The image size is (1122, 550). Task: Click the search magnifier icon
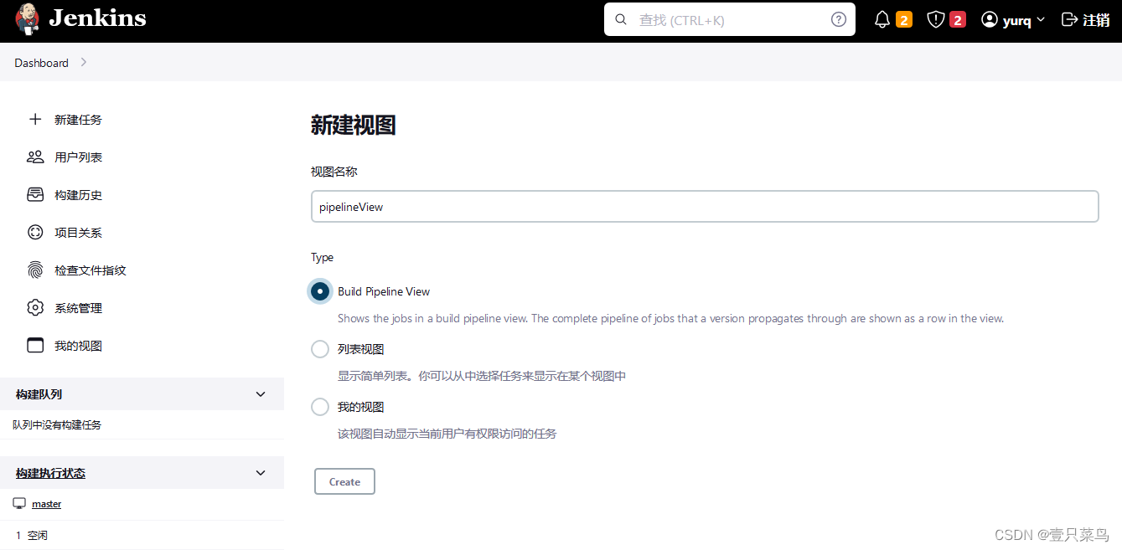[621, 19]
